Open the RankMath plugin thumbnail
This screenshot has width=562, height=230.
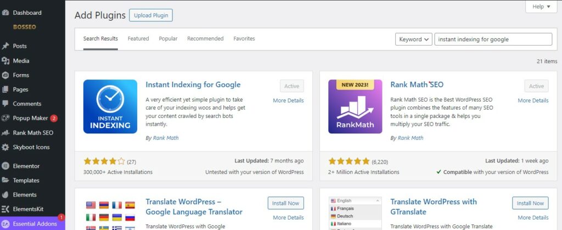(355, 106)
